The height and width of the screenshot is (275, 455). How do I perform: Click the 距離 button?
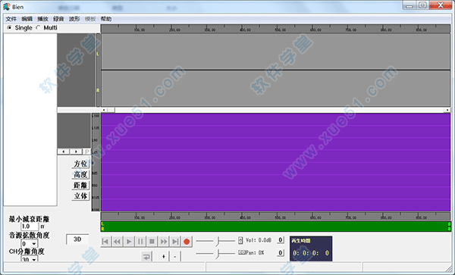(x=80, y=185)
